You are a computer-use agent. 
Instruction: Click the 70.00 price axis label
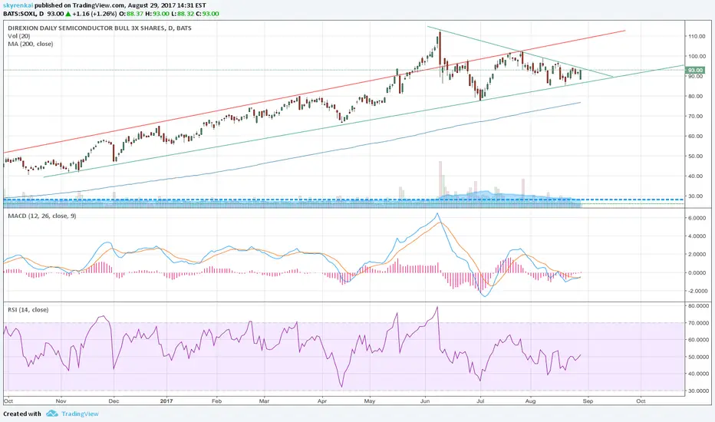pos(695,117)
